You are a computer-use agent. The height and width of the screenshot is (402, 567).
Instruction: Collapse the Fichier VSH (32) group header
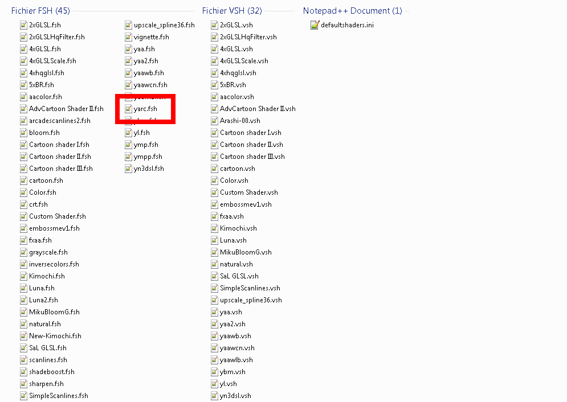[232, 11]
